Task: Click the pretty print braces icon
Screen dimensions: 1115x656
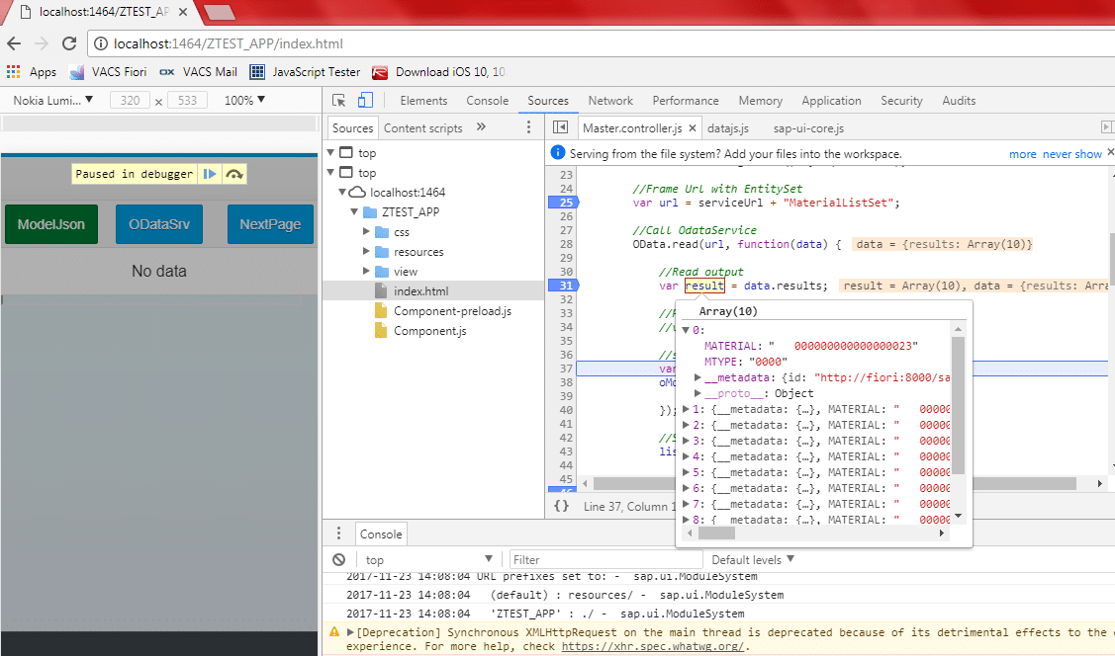Action: tap(561, 506)
